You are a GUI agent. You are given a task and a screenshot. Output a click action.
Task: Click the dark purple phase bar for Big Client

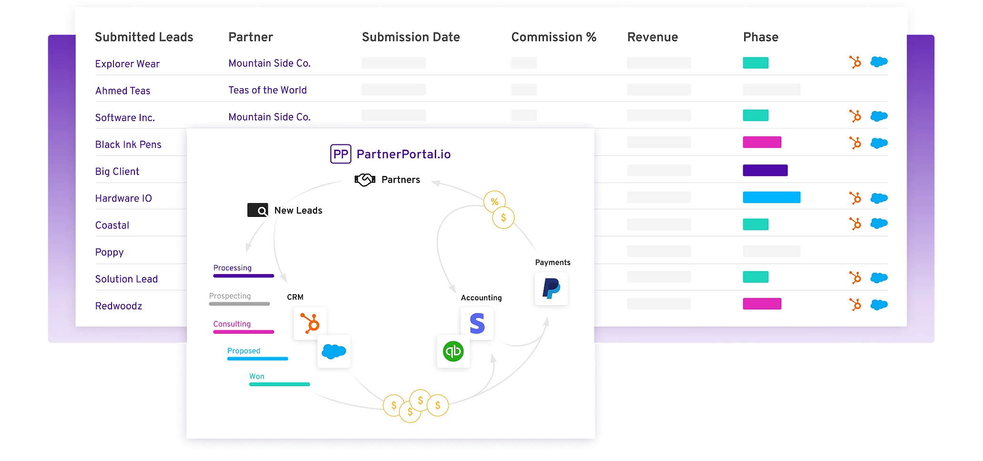[x=765, y=170]
